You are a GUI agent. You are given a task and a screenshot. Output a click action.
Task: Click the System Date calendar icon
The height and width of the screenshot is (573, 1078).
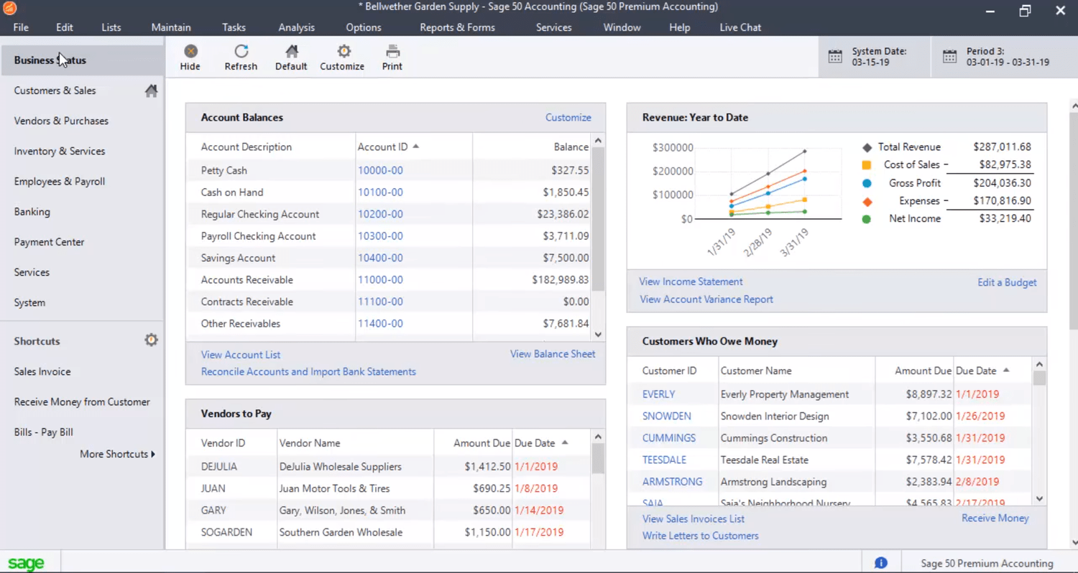coord(836,55)
